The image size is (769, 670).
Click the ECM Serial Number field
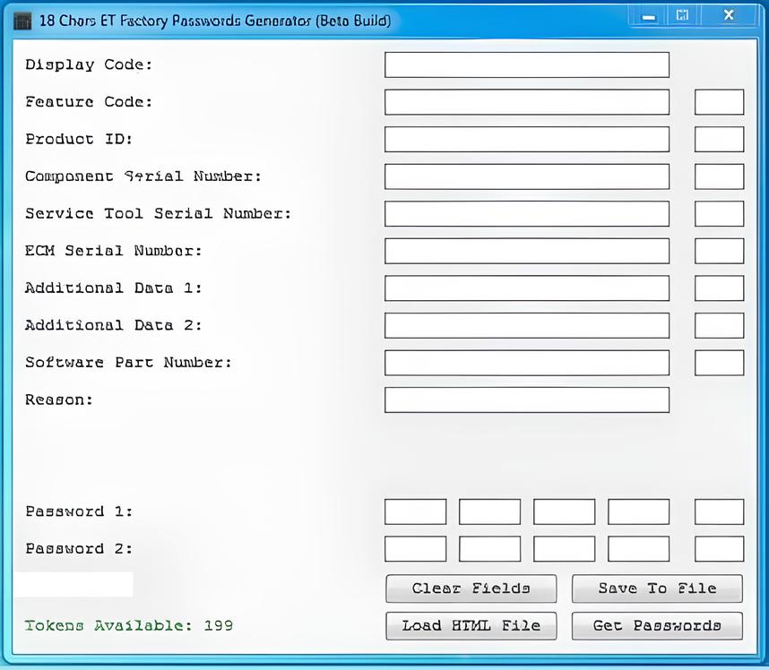click(x=526, y=251)
